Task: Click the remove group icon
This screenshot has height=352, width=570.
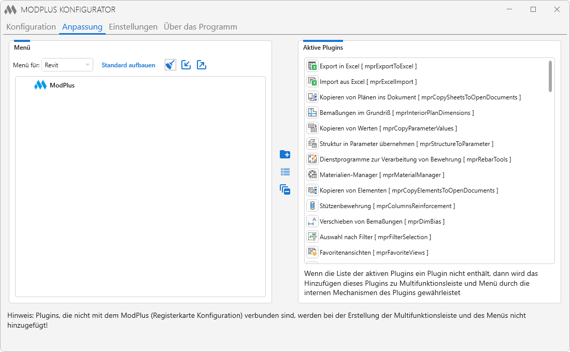Action: [x=285, y=189]
